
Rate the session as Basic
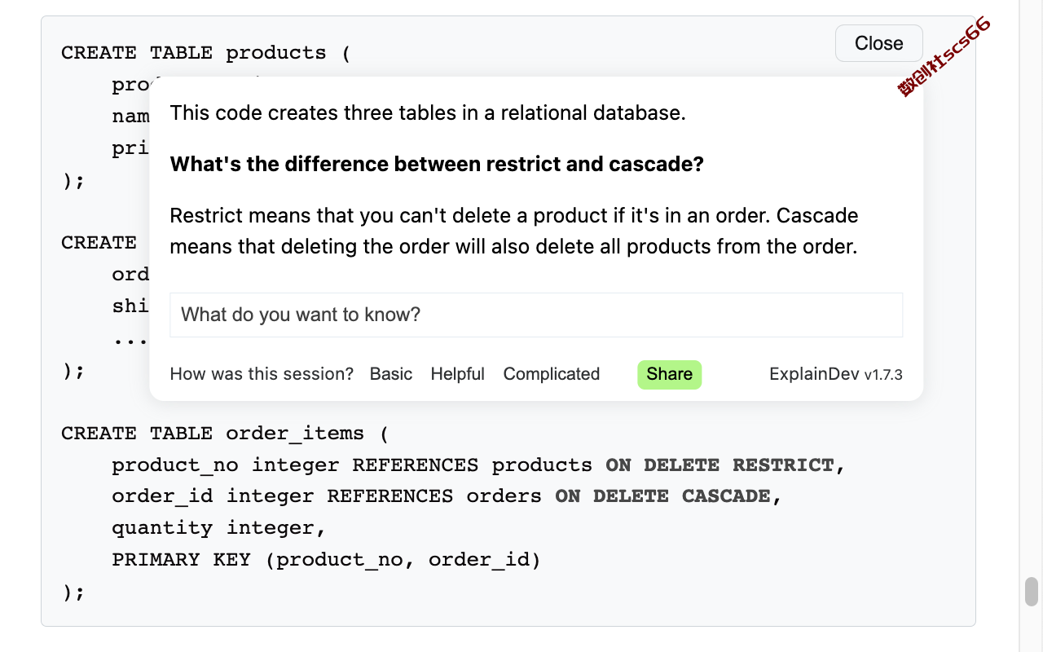point(391,374)
